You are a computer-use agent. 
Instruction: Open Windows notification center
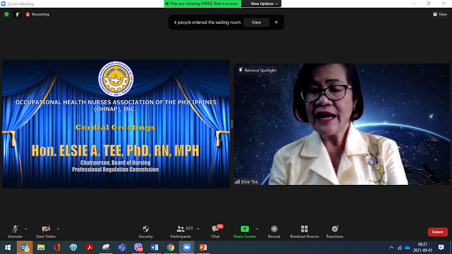[x=441, y=248]
